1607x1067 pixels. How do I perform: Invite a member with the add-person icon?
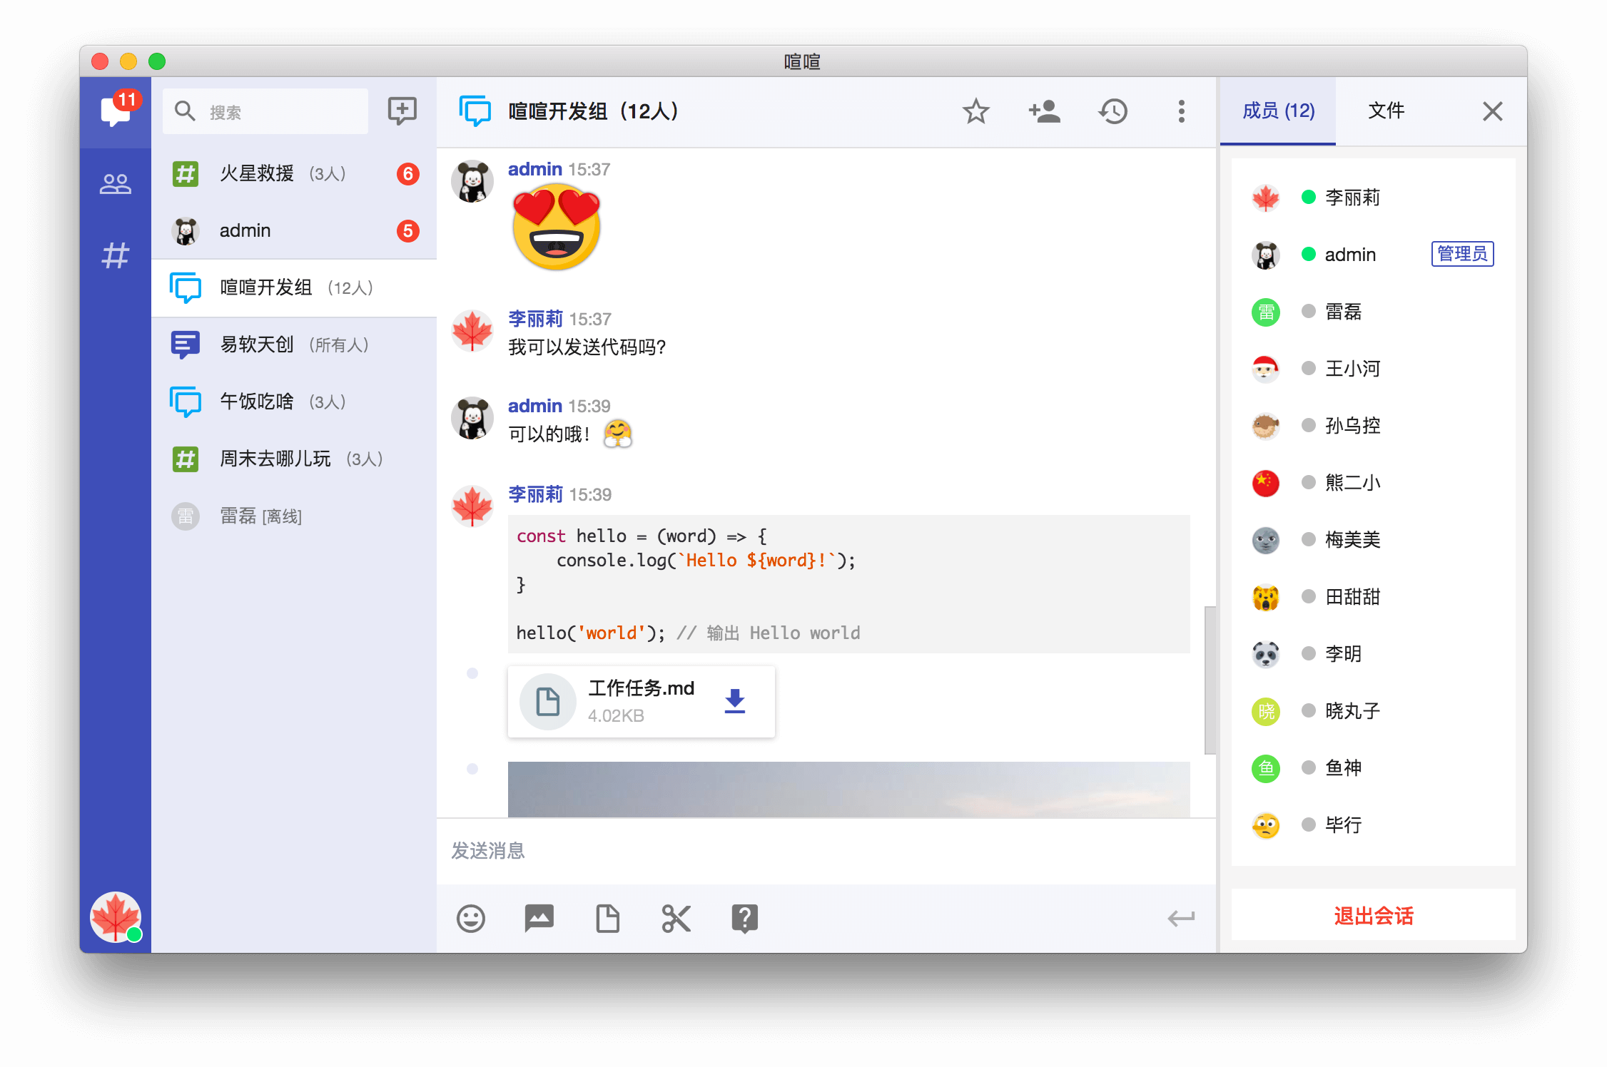1044,111
